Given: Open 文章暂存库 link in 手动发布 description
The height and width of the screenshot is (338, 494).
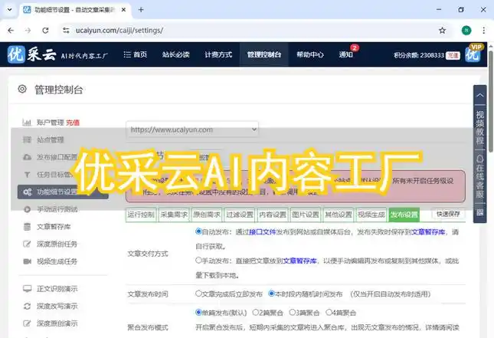Looking at the screenshot, I should (300, 261).
